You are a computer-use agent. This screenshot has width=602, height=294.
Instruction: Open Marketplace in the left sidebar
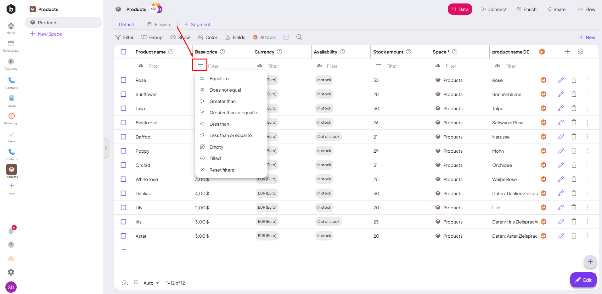(x=11, y=46)
